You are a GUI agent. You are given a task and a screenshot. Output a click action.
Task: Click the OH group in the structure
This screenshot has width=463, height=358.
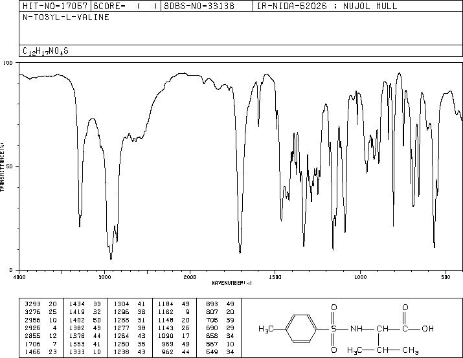427,328
